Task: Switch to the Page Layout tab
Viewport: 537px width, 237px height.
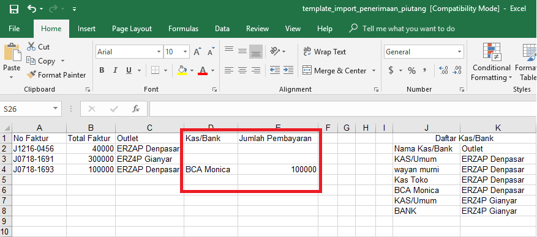Action: coord(132,29)
